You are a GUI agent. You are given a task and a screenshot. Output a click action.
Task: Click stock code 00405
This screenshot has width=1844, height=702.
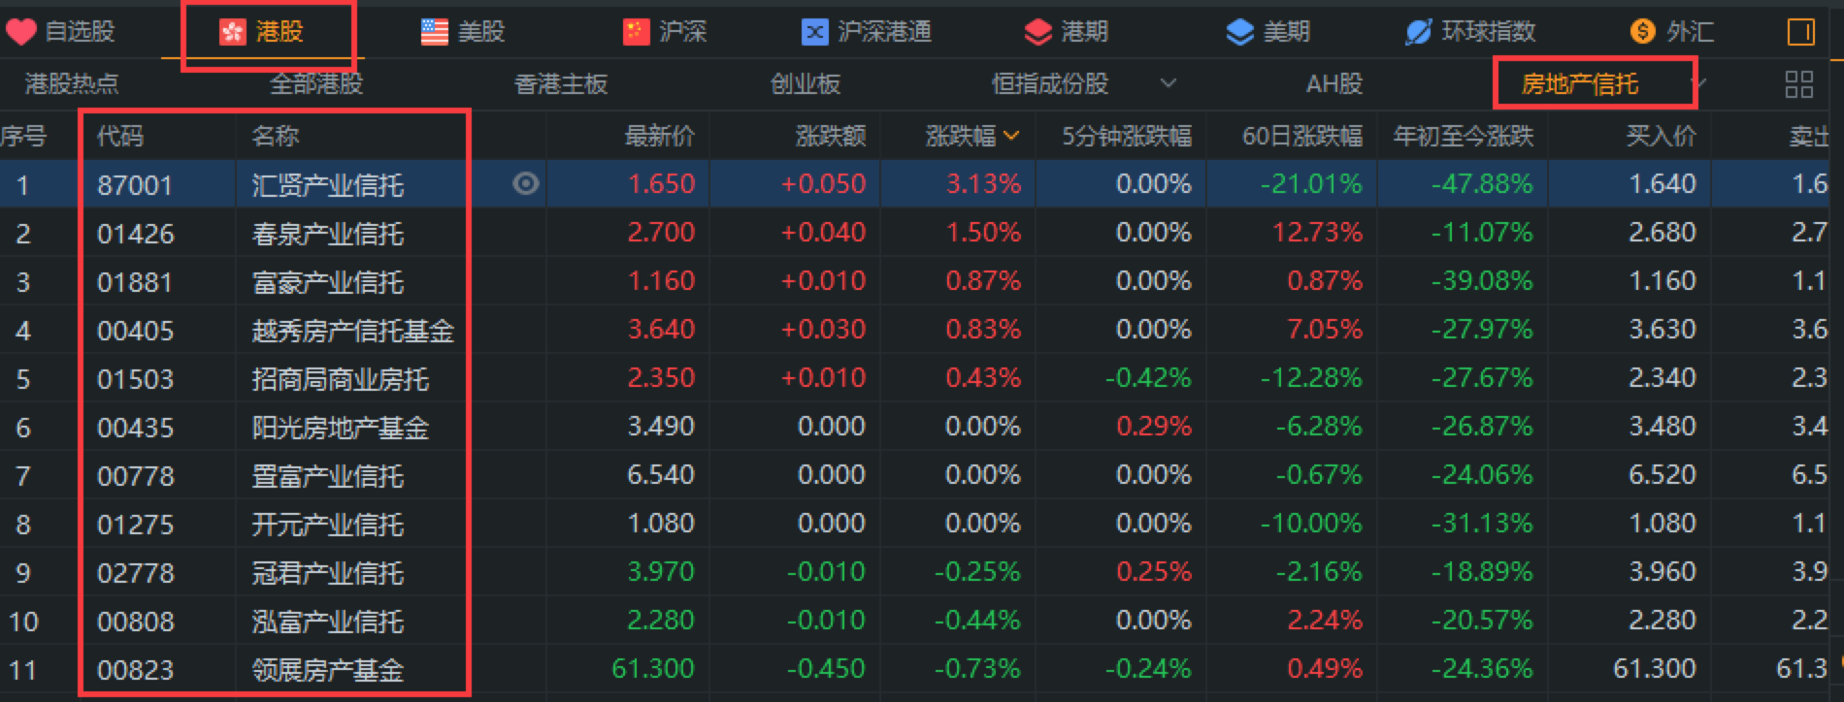pyautogui.click(x=135, y=331)
